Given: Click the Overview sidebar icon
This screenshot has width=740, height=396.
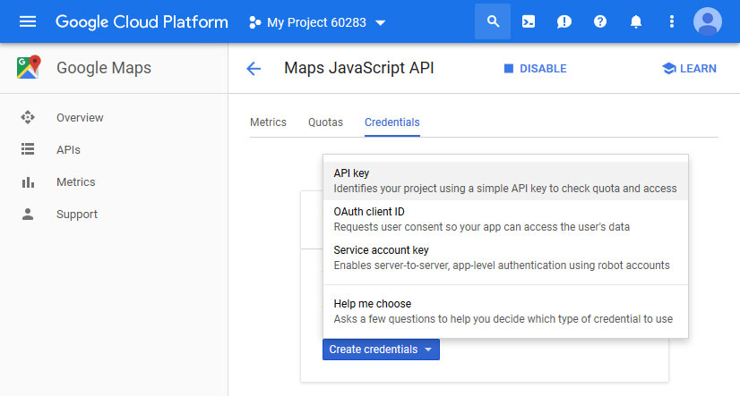Looking at the screenshot, I should (28, 117).
